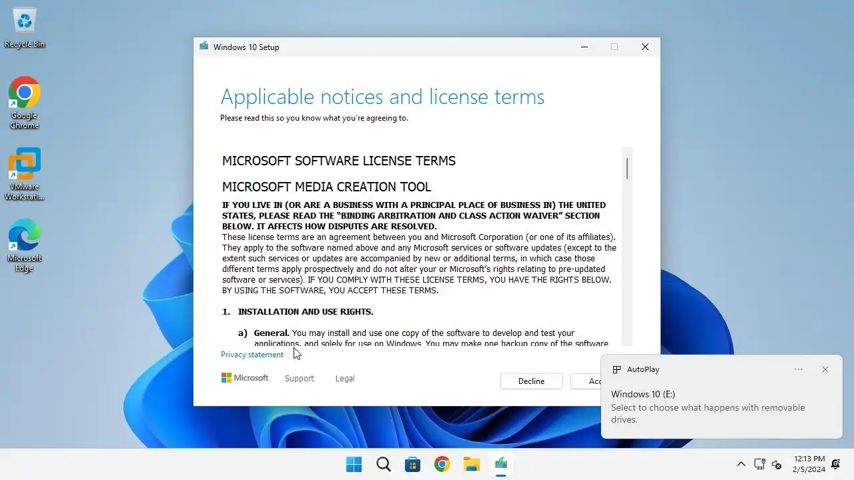
Task: Open the VMware Workstation desktop shortcut
Action: [25, 174]
